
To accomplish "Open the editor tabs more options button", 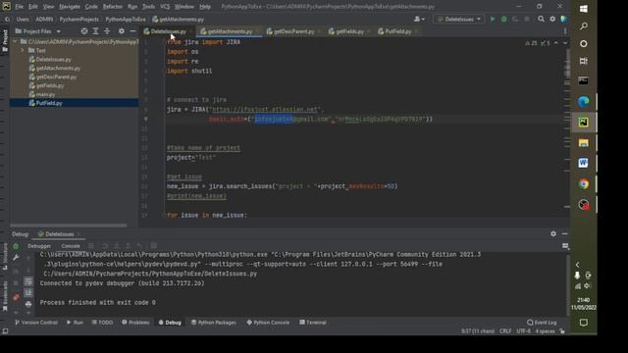I will click(565, 31).
